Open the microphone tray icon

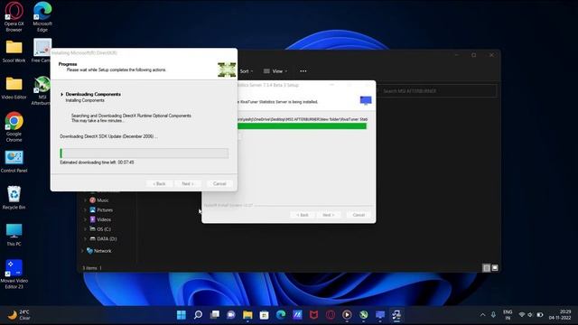pyautogui.click(x=493, y=315)
